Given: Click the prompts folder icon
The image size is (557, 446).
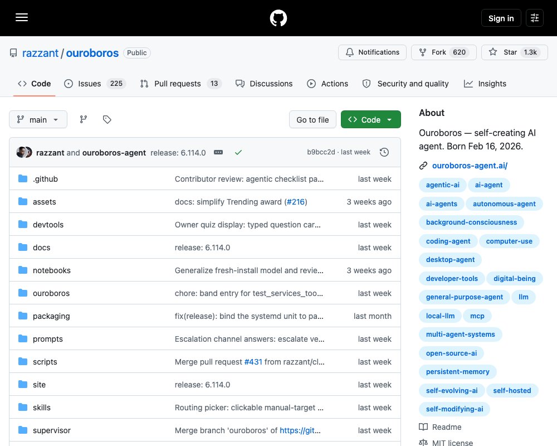Looking at the screenshot, I should pos(23,338).
